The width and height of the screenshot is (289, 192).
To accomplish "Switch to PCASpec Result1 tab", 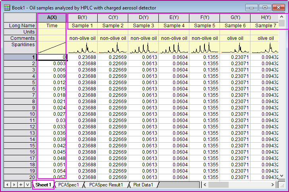I will (x=106, y=184).
